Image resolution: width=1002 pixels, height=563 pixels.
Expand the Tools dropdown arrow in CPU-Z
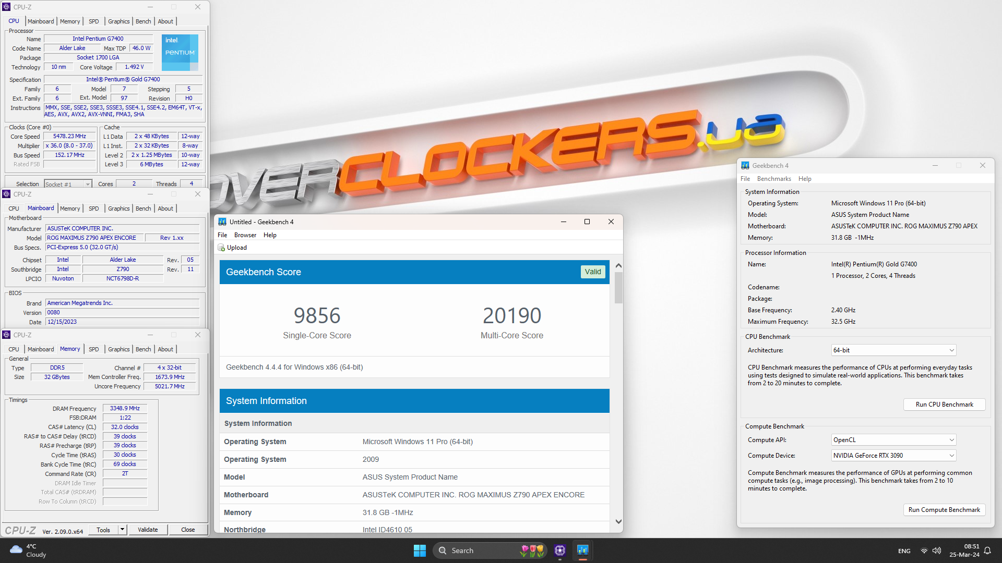tap(123, 530)
